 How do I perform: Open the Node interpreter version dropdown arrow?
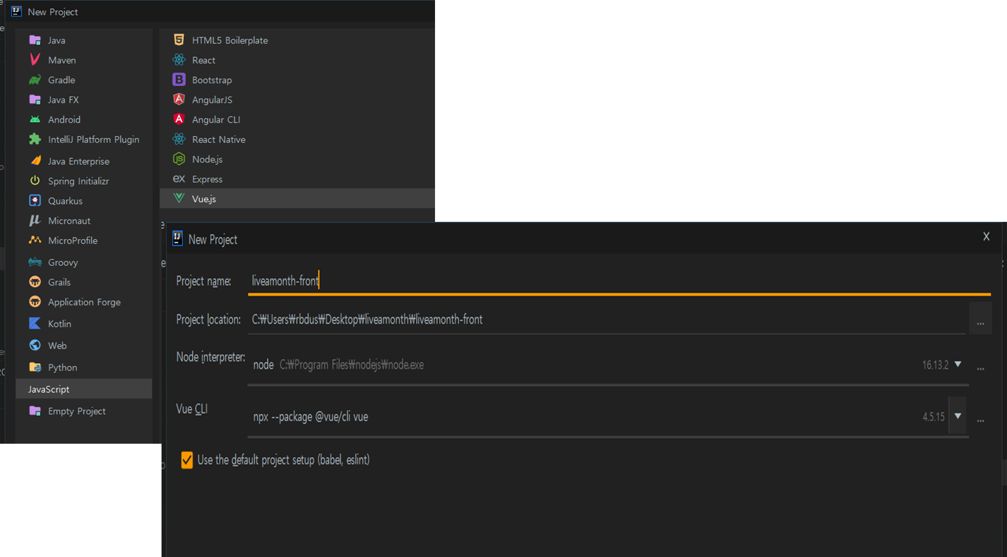click(x=958, y=364)
